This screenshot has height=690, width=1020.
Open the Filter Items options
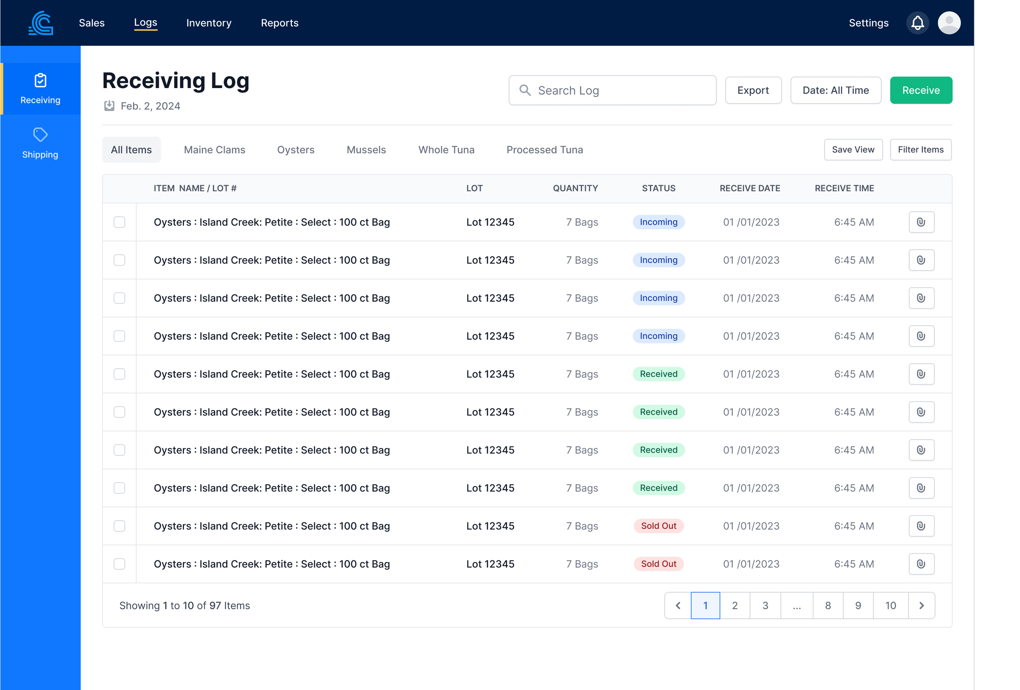(920, 150)
